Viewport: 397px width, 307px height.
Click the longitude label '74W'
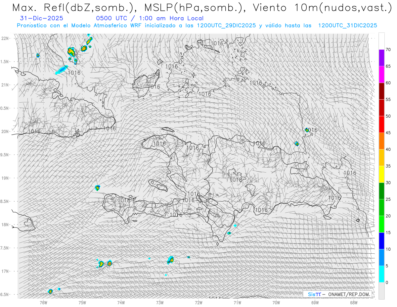(x=121, y=302)
